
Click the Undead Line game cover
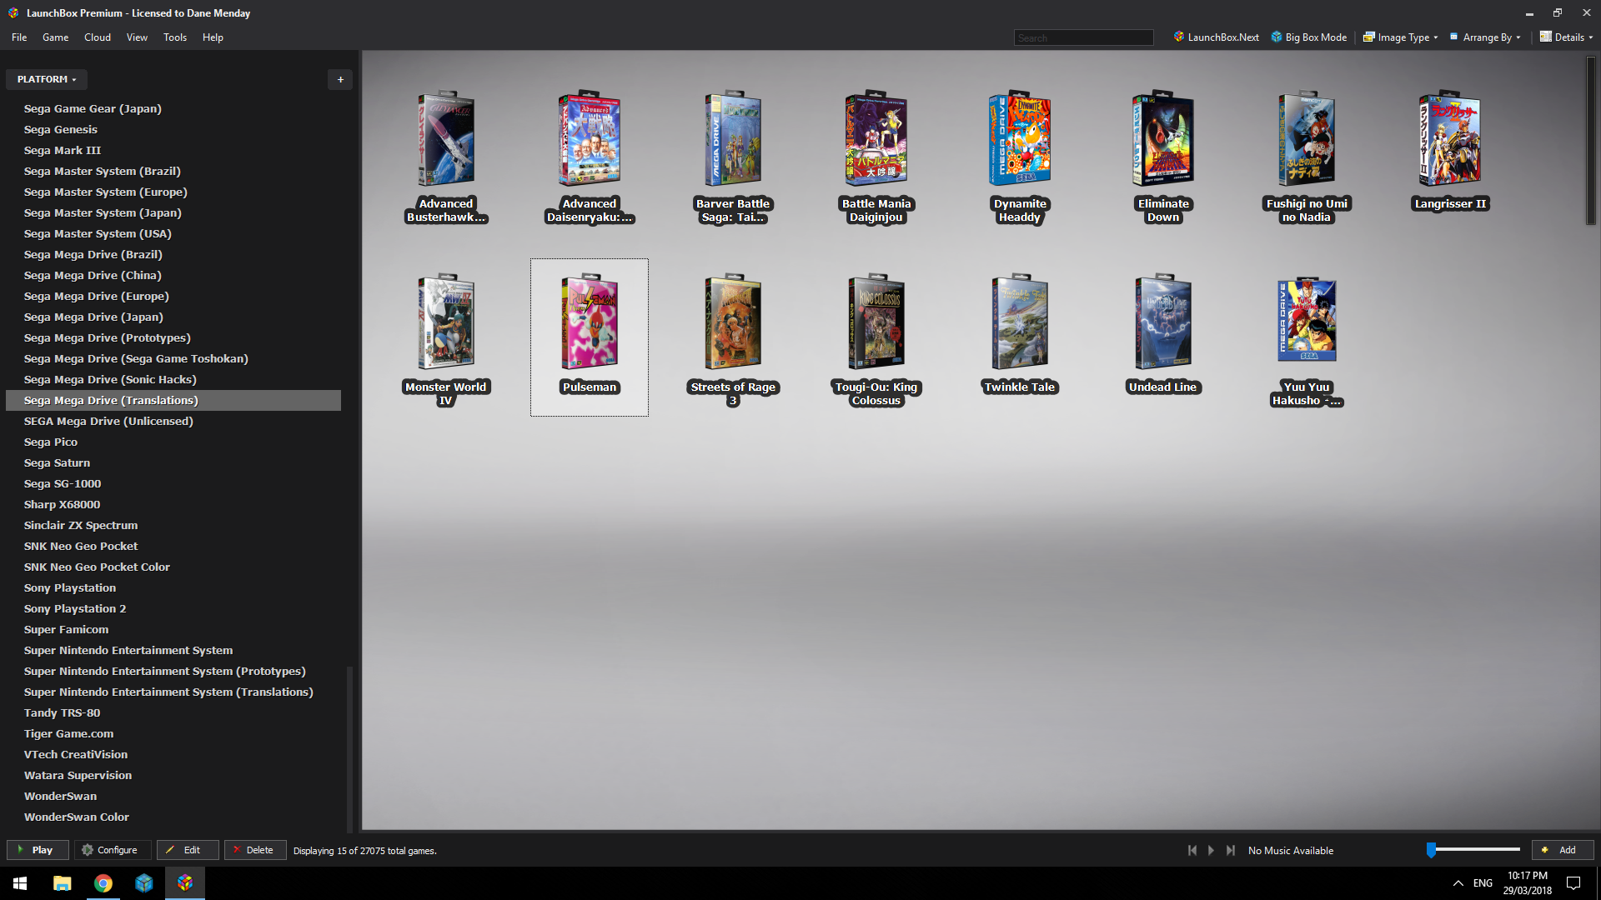(x=1163, y=322)
